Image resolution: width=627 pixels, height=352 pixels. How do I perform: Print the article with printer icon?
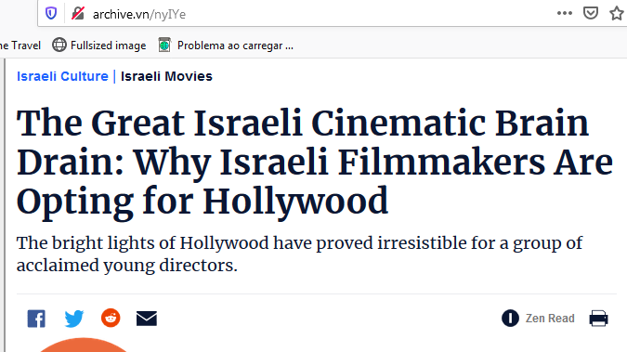point(598,319)
